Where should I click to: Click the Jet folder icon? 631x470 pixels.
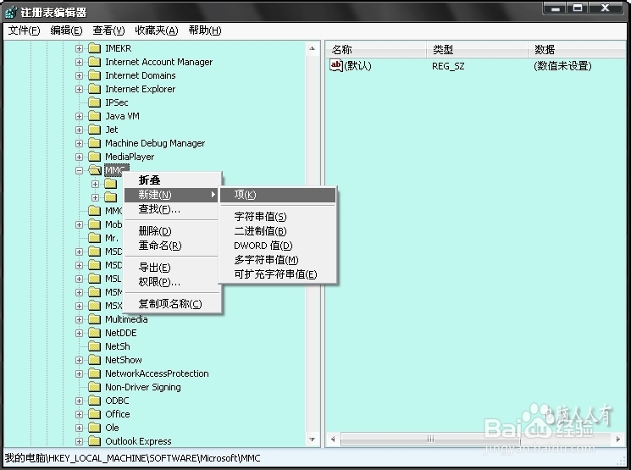click(x=95, y=130)
